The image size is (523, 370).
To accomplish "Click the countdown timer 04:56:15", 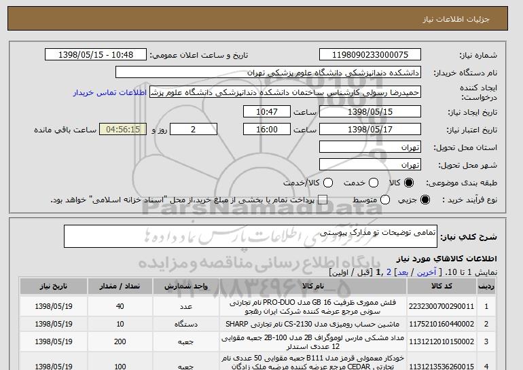I will [123, 130].
